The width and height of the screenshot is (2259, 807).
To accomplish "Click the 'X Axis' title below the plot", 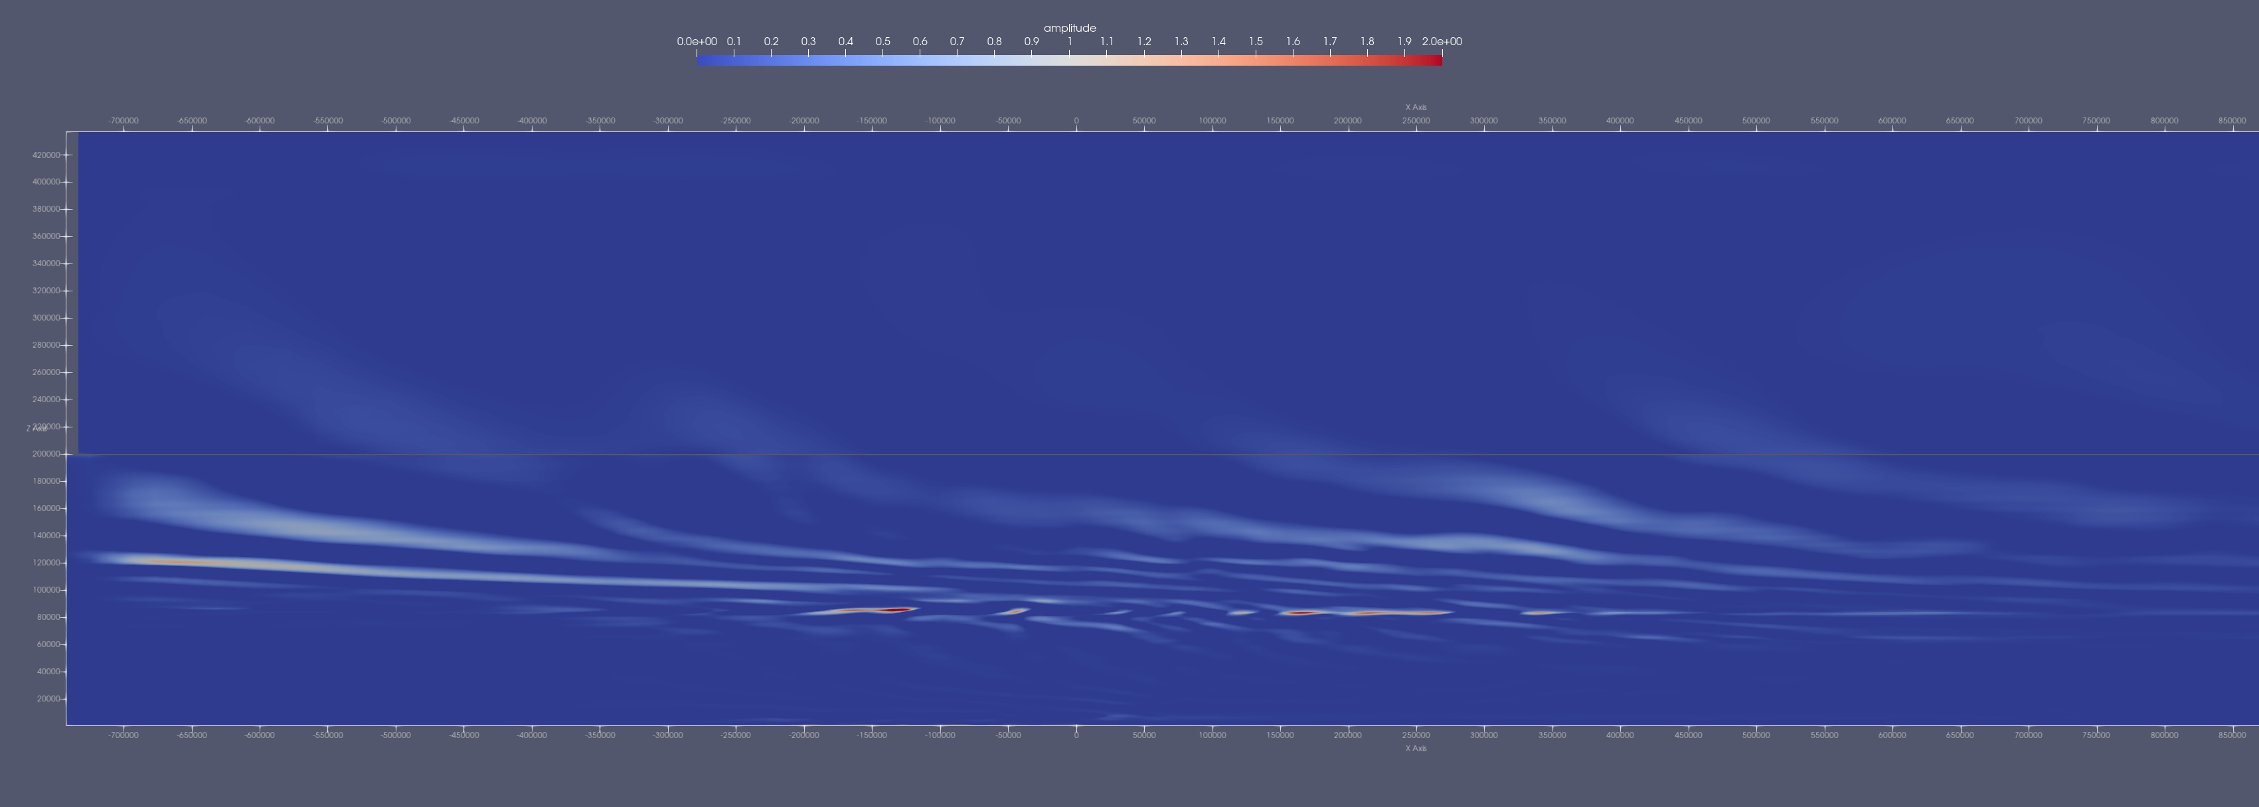I will pyautogui.click(x=1416, y=749).
